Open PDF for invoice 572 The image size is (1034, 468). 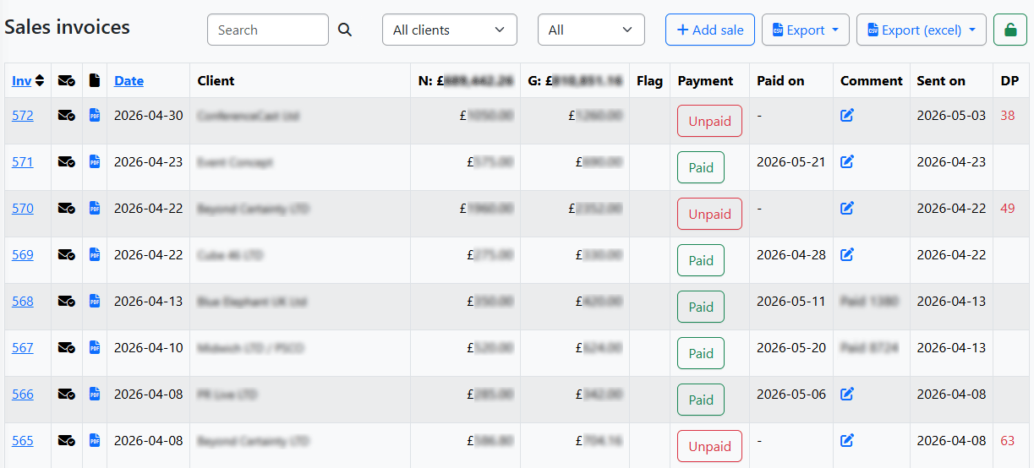click(x=95, y=115)
